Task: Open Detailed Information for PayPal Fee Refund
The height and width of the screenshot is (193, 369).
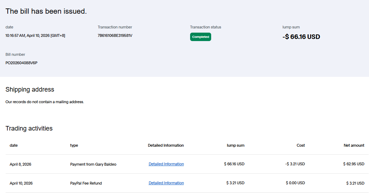Action: (x=166, y=183)
